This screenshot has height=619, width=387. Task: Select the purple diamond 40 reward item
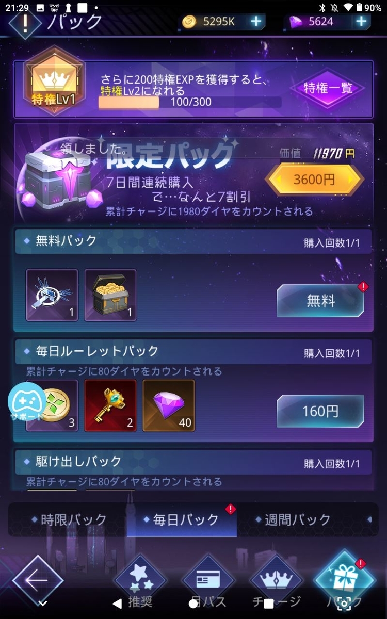169,406
